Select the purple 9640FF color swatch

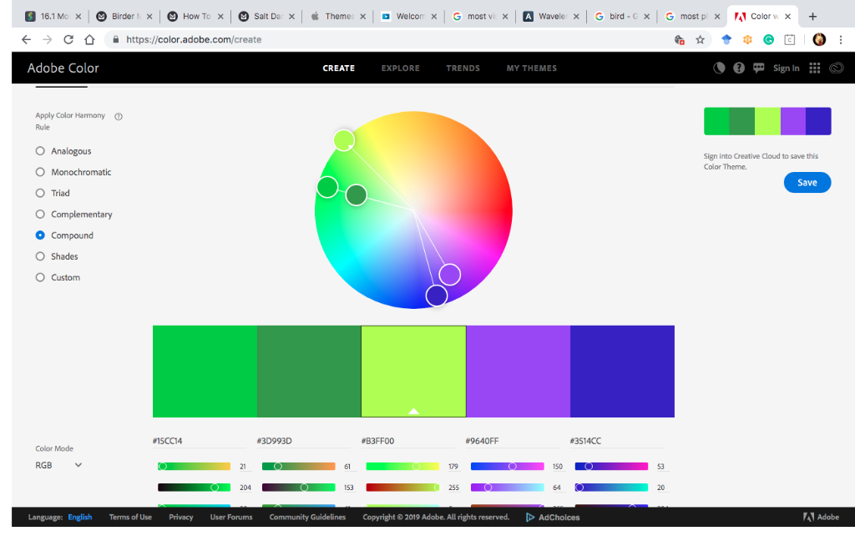518,372
